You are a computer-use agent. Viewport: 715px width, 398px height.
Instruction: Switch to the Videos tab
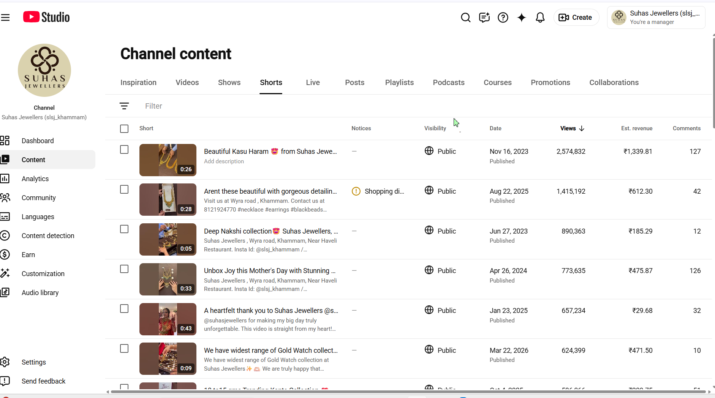point(187,82)
